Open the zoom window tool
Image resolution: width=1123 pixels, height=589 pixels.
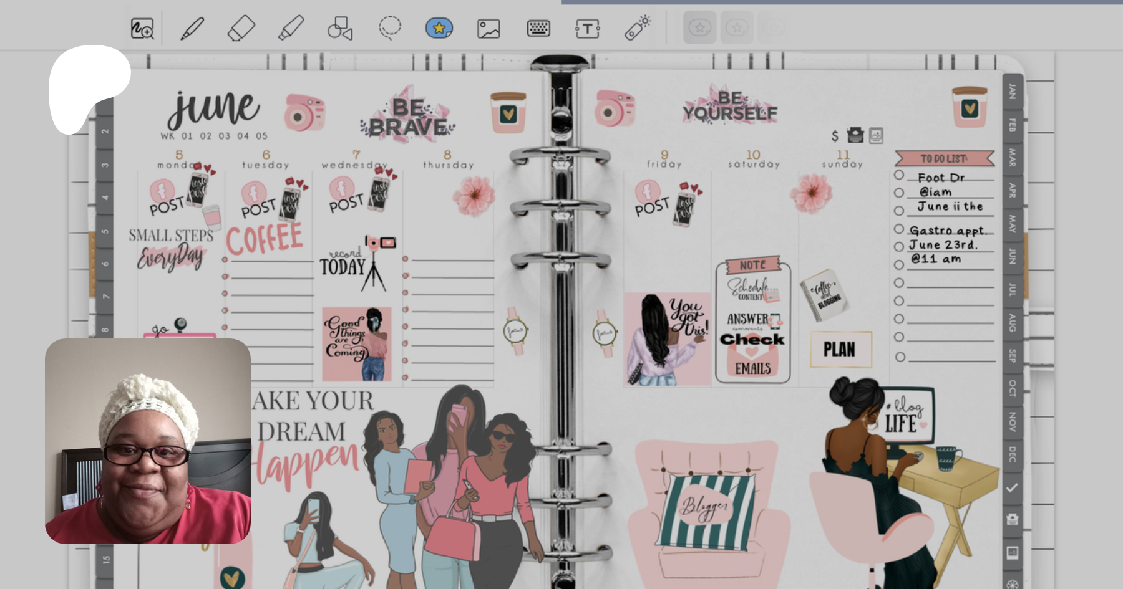click(142, 29)
